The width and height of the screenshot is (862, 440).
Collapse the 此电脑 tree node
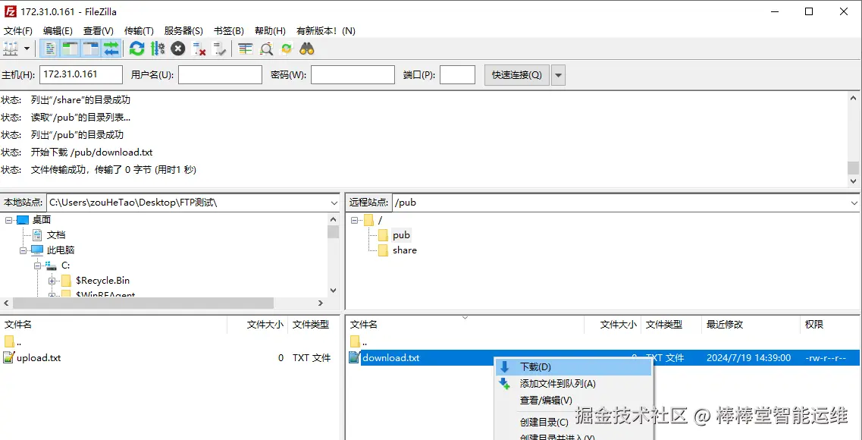click(23, 250)
